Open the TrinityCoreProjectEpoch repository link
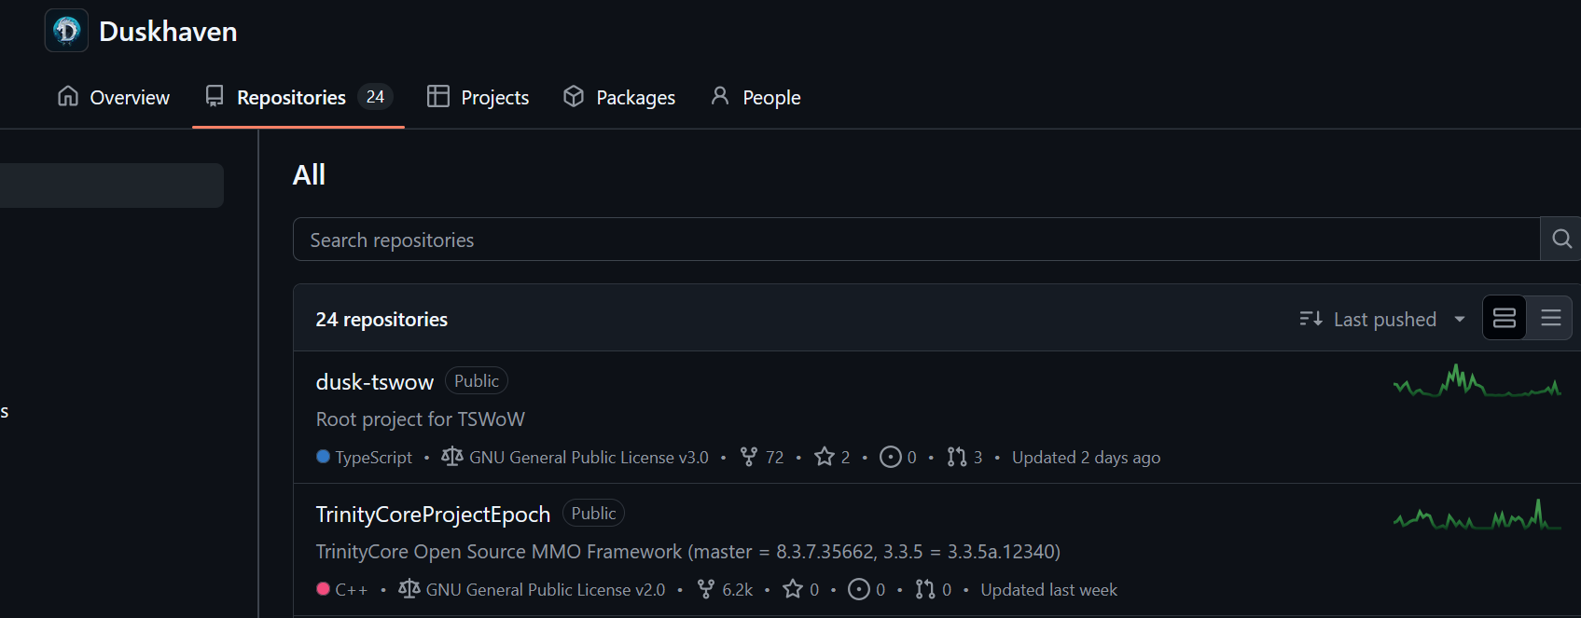Screen dimensions: 1581x618 pyautogui.click(x=433, y=515)
